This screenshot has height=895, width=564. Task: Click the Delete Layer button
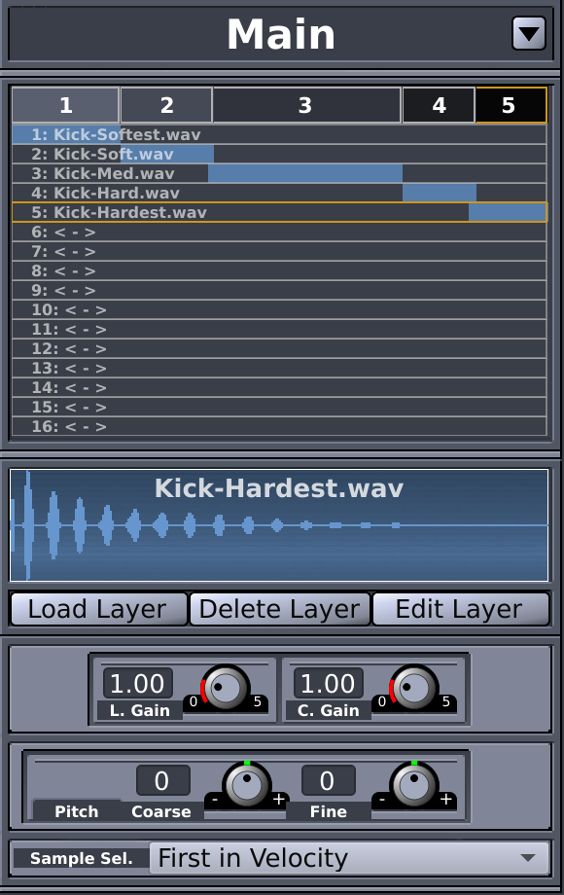pos(279,609)
